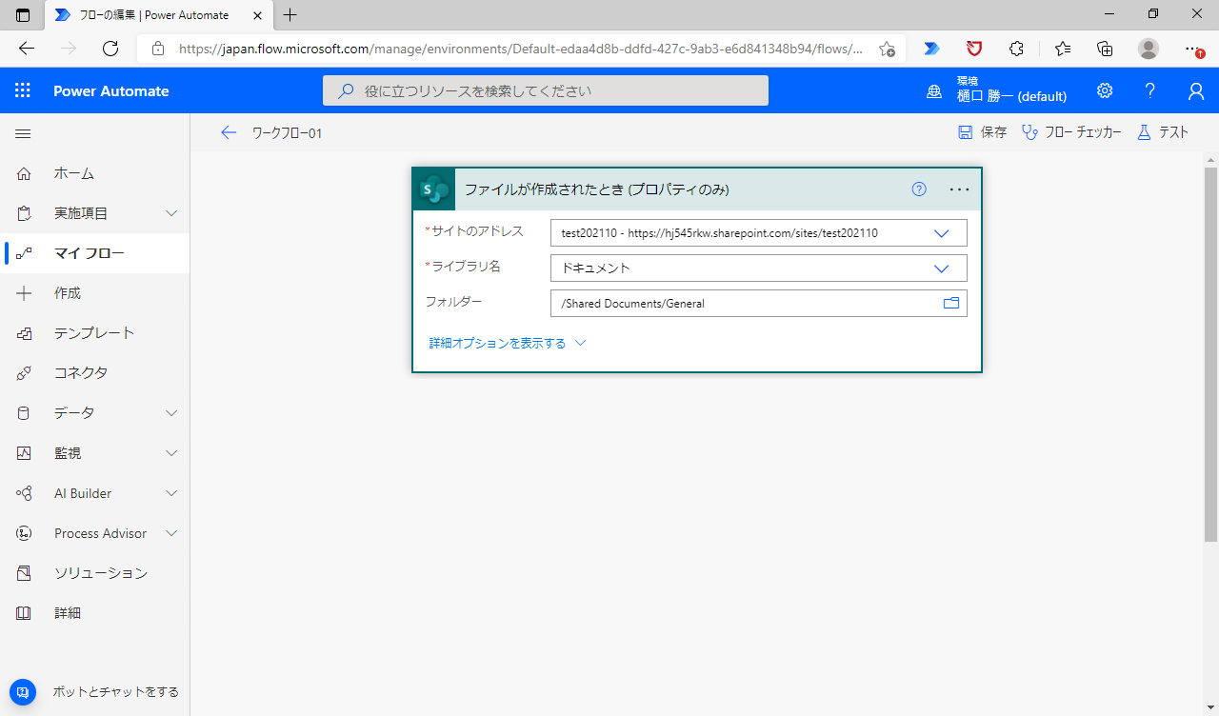Image resolution: width=1219 pixels, height=716 pixels.
Task: Click the 樋口 勝一 (default) environment name
Action: point(1011,96)
